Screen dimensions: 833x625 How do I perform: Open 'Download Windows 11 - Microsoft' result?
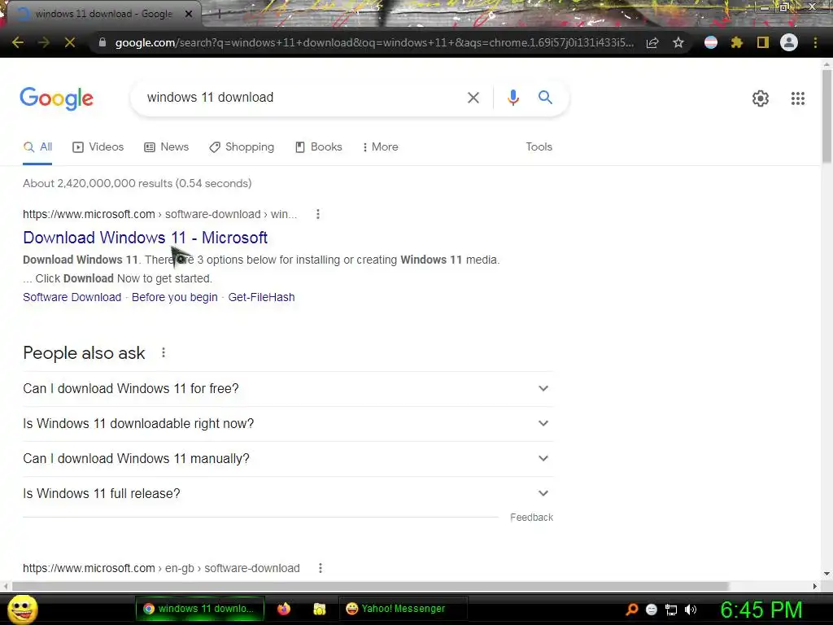point(145,238)
